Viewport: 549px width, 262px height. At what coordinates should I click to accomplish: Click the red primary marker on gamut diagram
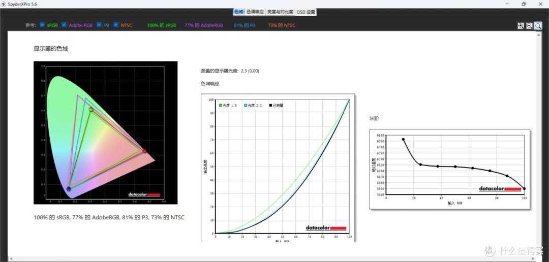[144, 151]
